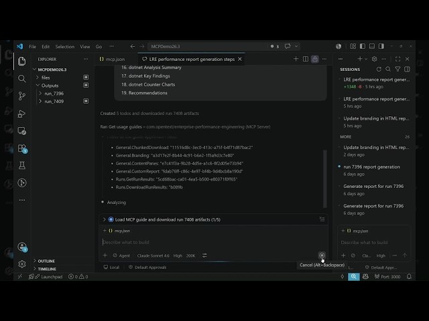Open the Claude Sonnet 4.6 model picker
Screen dimensions: 429x321
[x=154, y=255]
